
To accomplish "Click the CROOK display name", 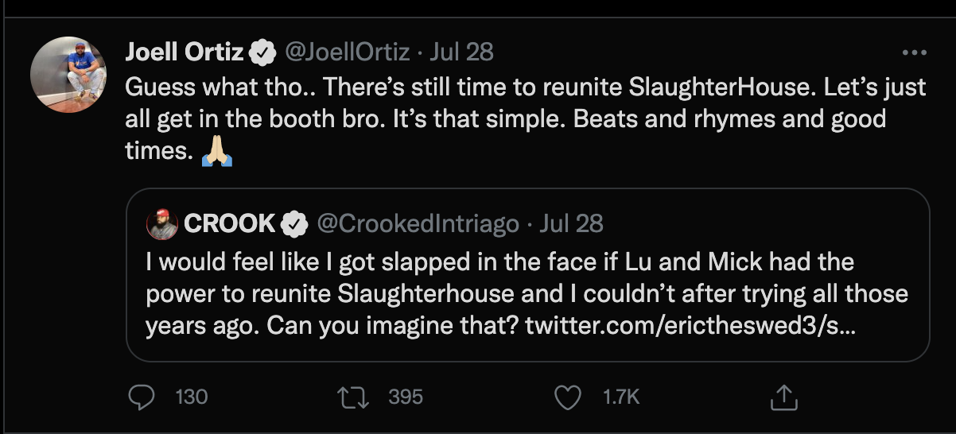I will tap(229, 224).
